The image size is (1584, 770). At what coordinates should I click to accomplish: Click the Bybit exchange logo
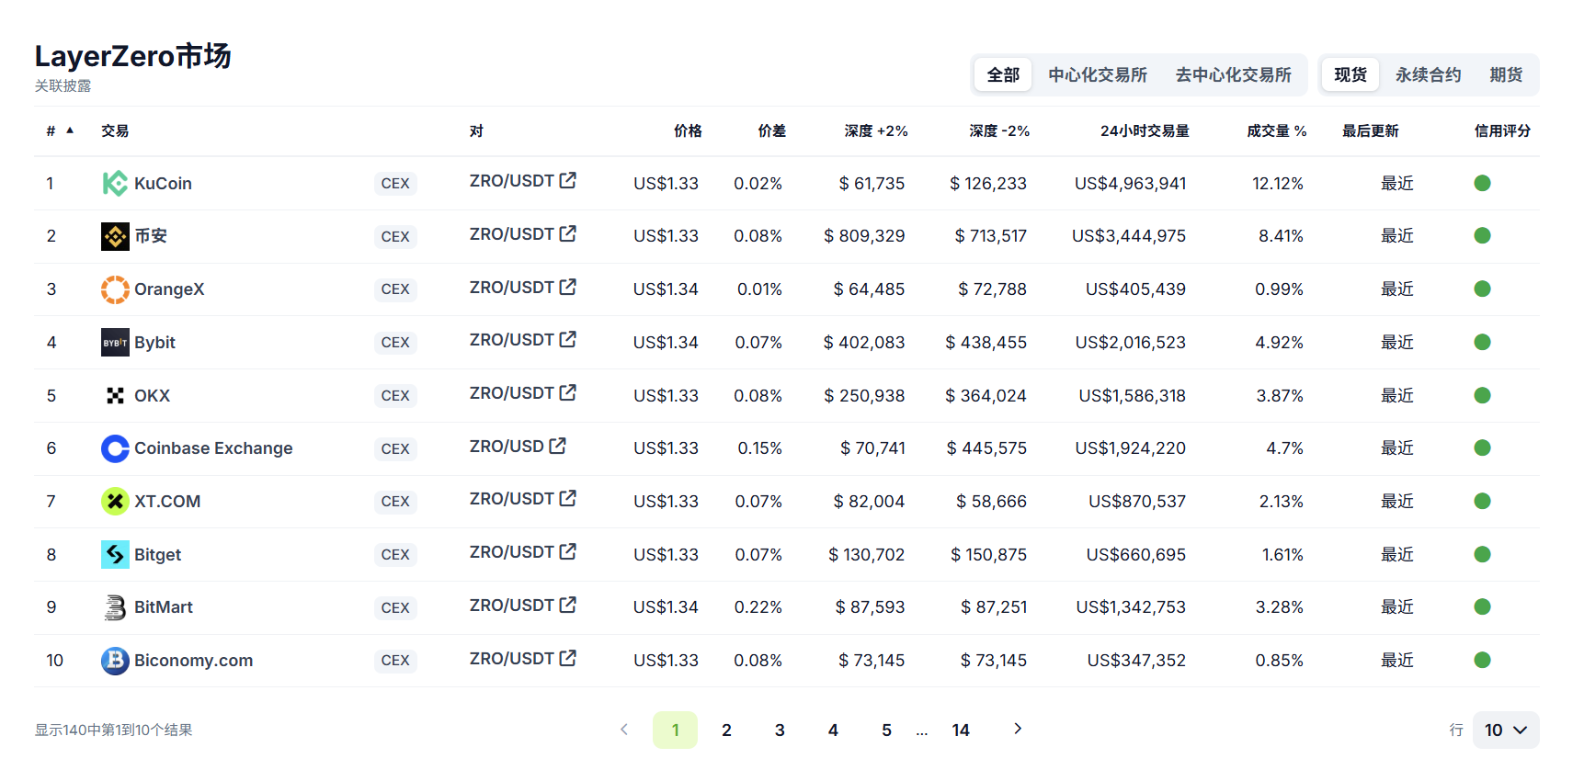click(x=115, y=343)
